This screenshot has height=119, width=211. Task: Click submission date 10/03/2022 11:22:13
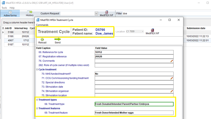(197, 36)
